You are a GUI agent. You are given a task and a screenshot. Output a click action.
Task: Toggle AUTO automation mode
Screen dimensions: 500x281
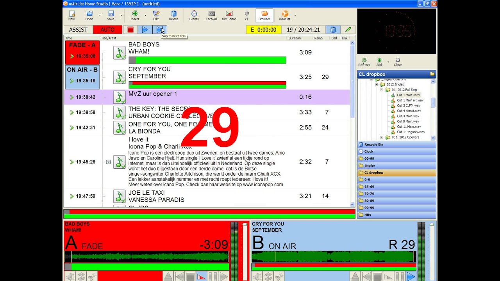point(107,30)
